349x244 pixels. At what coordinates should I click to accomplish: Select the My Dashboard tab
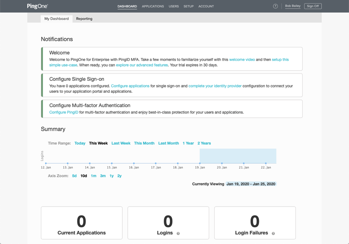coord(57,19)
